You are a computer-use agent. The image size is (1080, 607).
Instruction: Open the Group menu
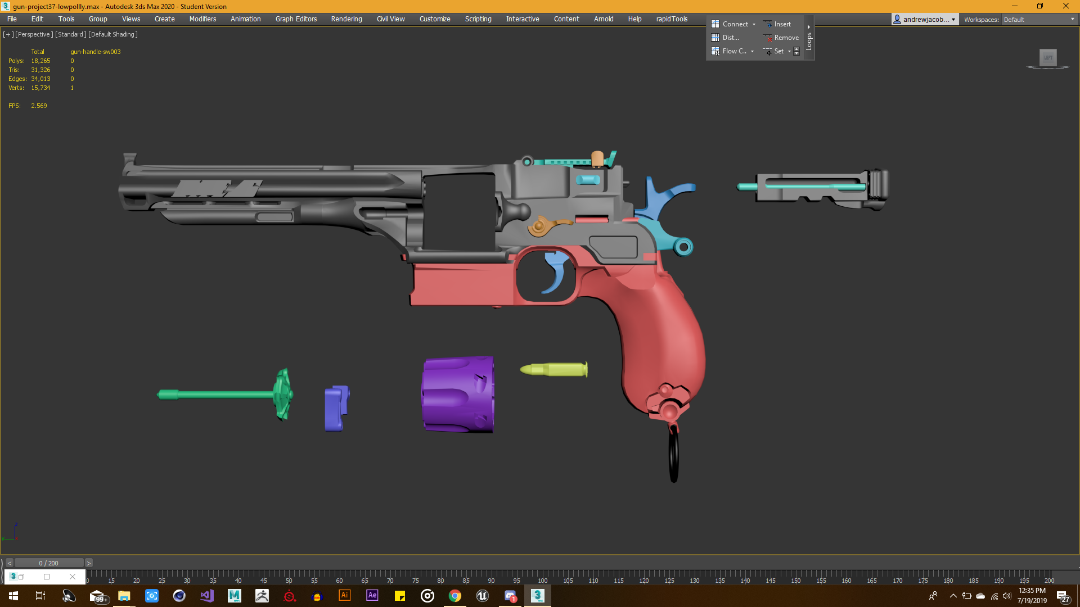pos(98,19)
